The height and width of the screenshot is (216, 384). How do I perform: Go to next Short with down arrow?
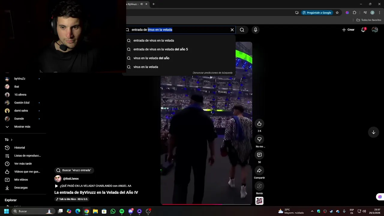click(x=373, y=132)
